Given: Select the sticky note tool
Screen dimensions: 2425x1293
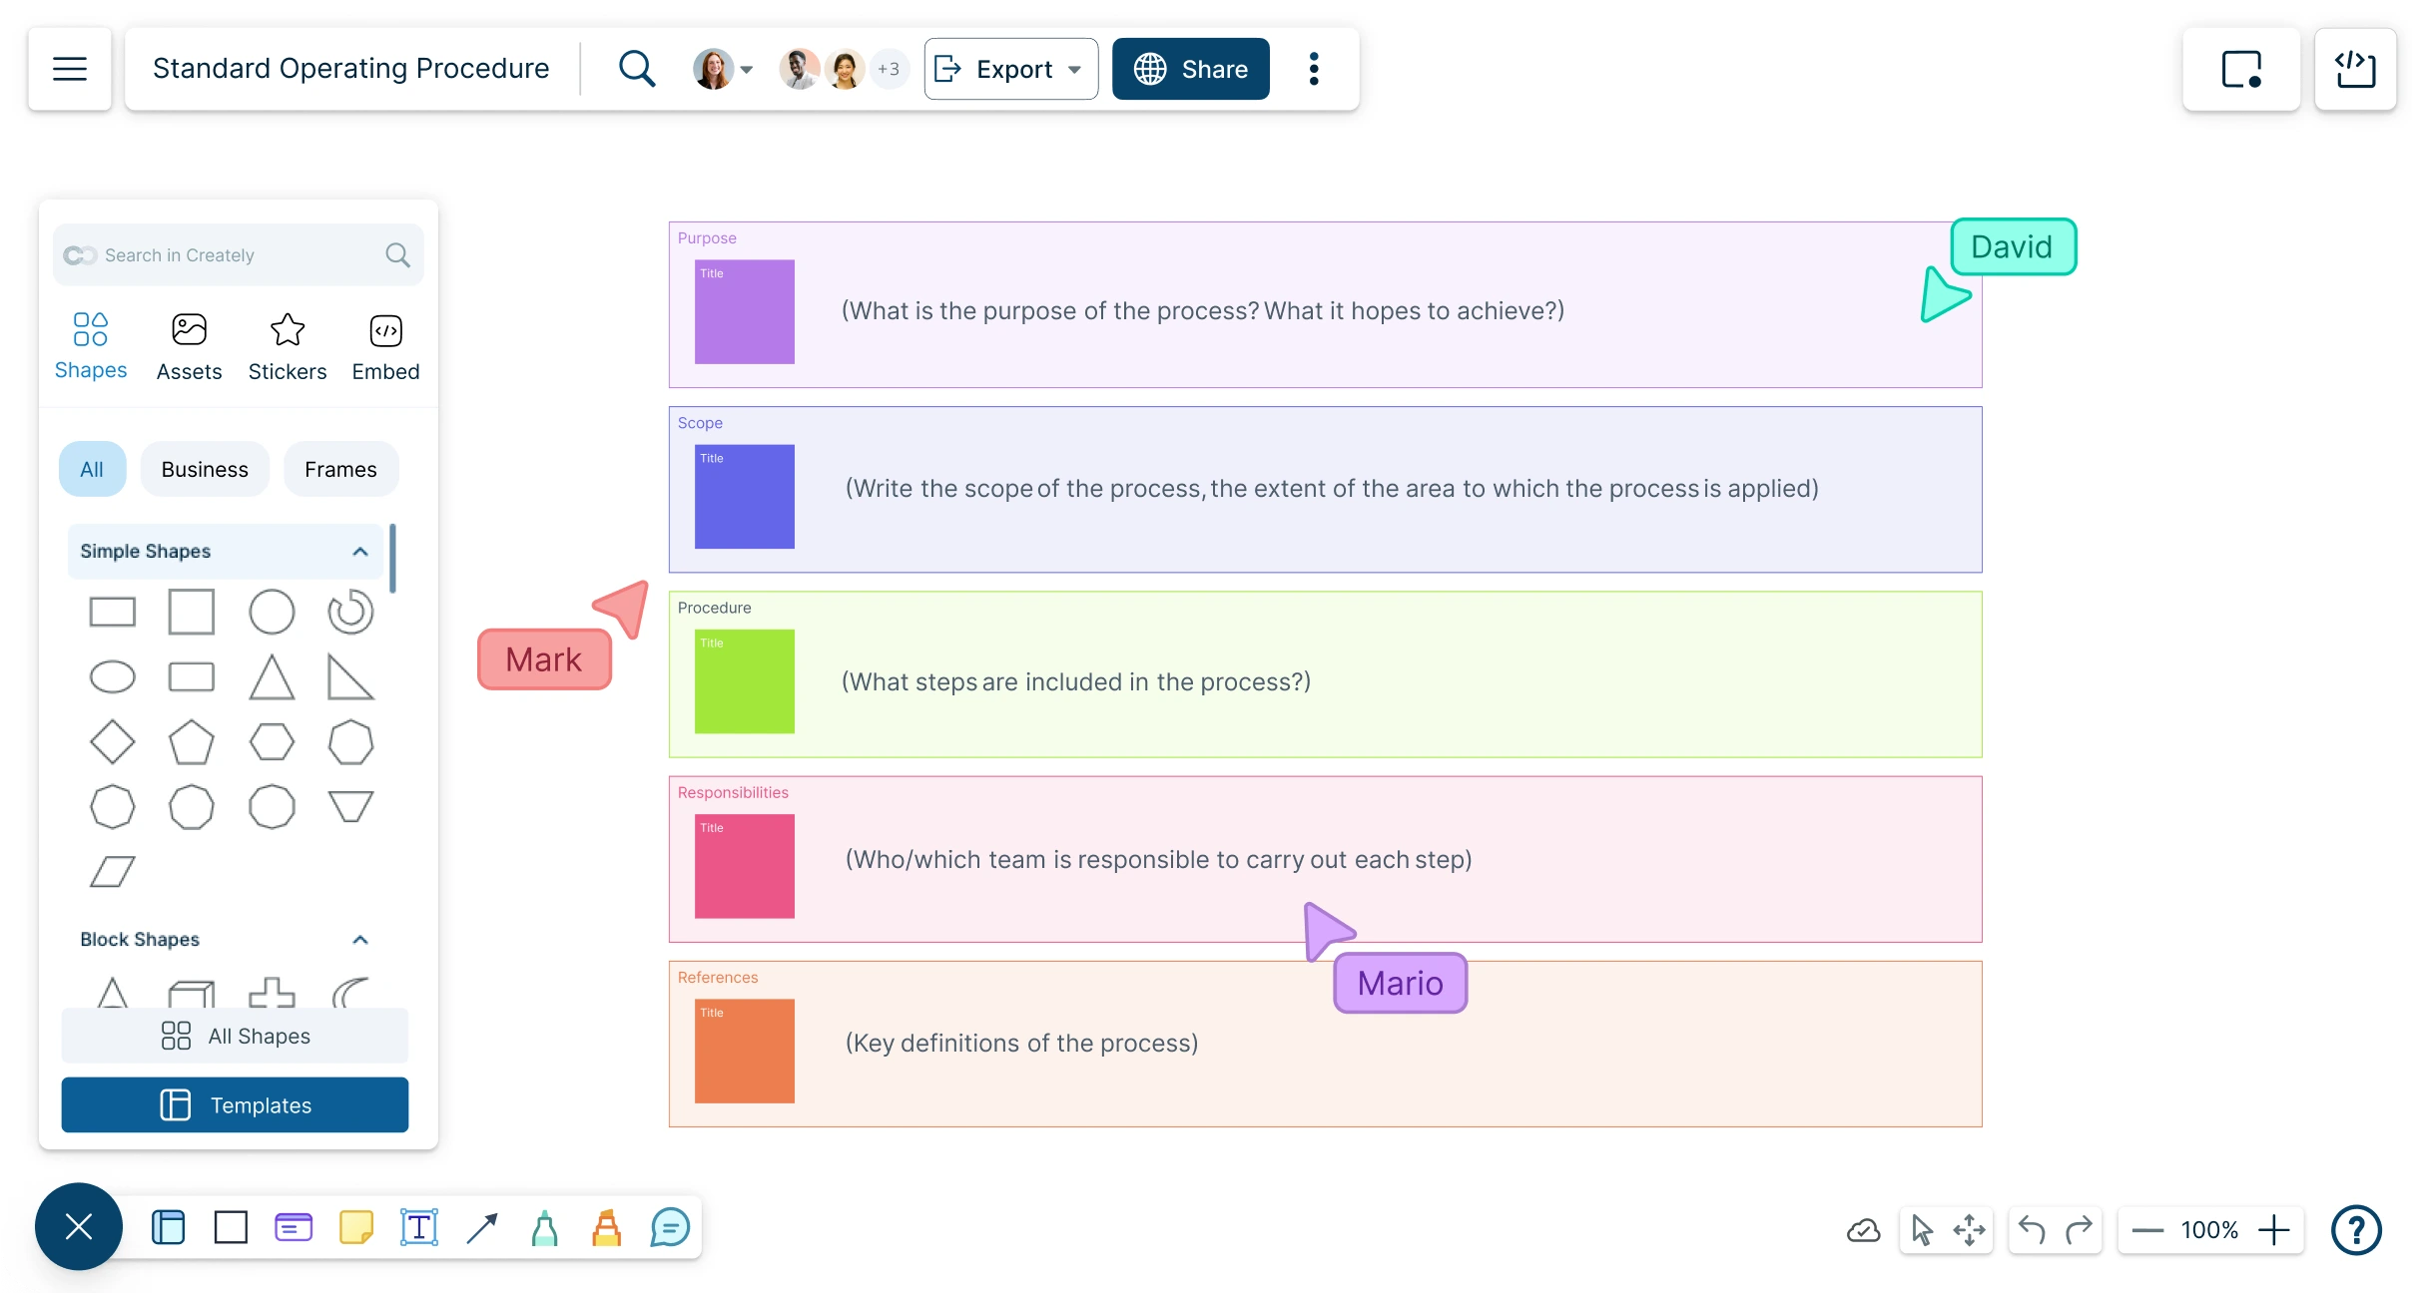Looking at the screenshot, I should click(356, 1227).
